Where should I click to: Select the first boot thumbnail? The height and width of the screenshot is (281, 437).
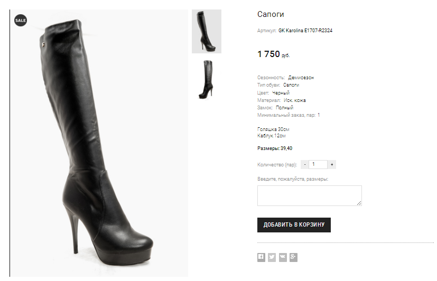coord(206,31)
